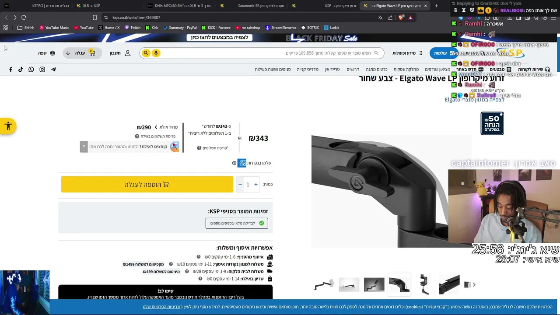The height and width of the screenshot is (315, 560).
Task: Share the page via address bar share icon
Action: pos(390,17)
